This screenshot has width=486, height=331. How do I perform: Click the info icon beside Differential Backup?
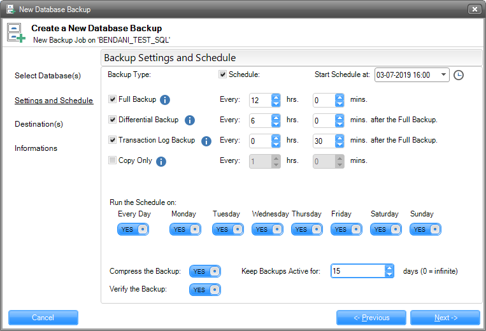pos(189,120)
